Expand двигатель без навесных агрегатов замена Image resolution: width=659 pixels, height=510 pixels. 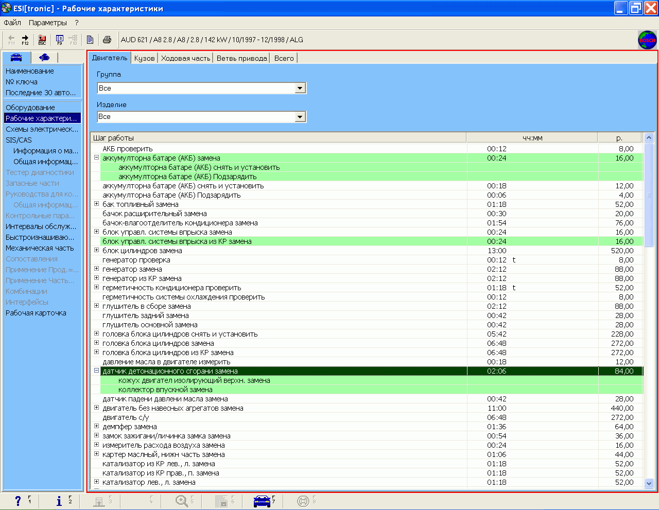(x=96, y=408)
